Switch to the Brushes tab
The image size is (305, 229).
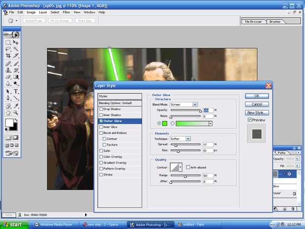click(x=273, y=22)
